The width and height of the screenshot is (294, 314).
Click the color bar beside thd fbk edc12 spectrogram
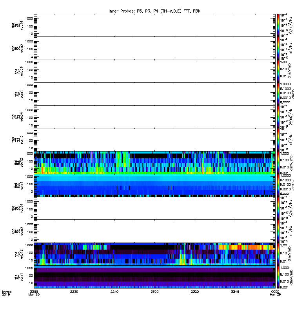[278, 162]
